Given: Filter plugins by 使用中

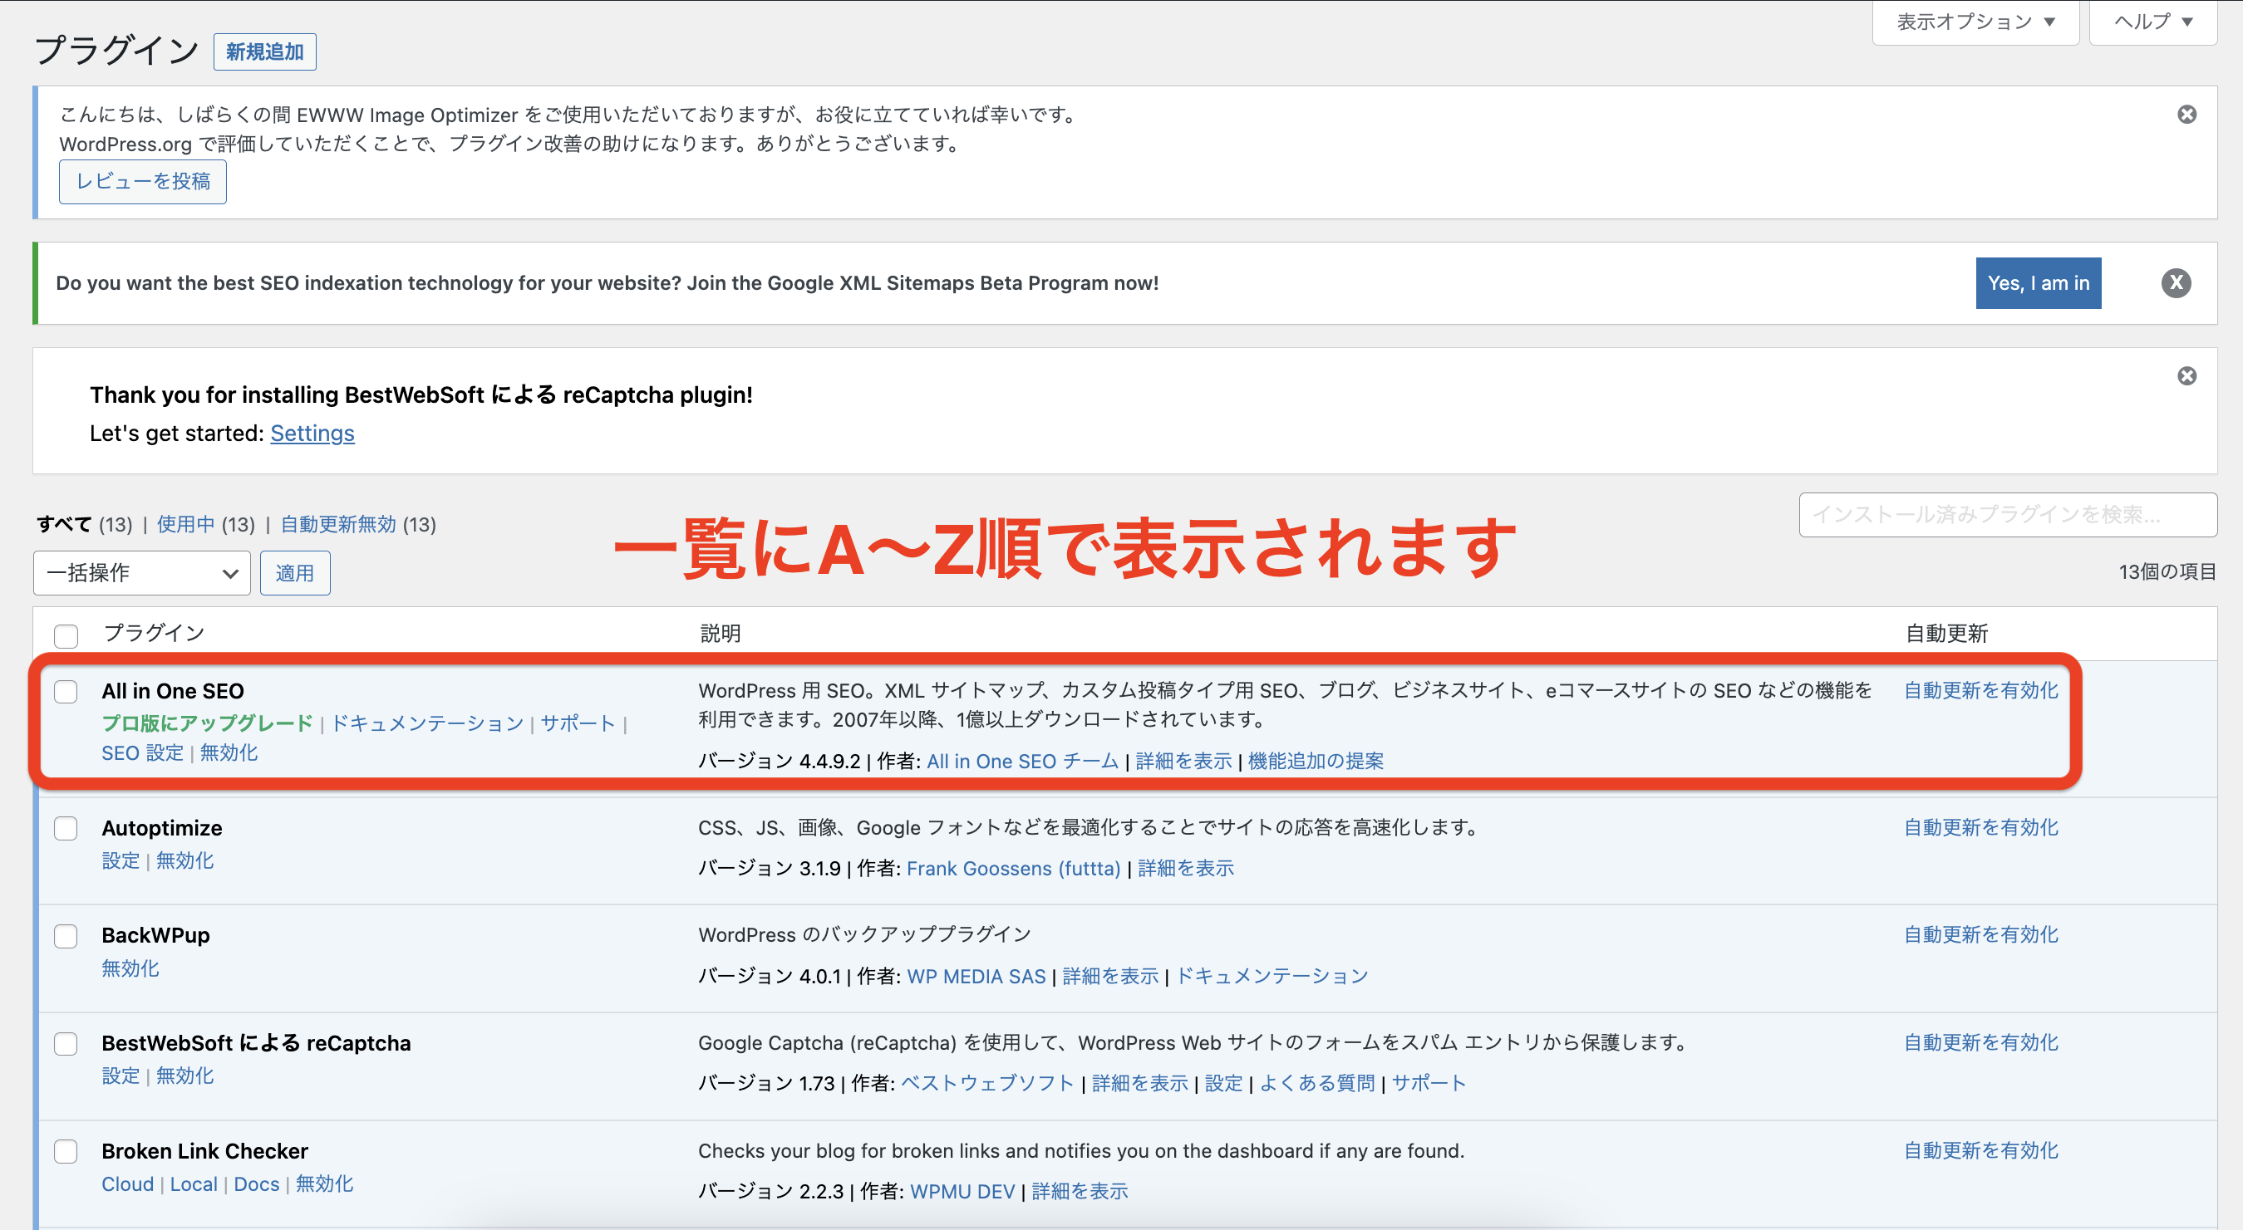Looking at the screenshot, I should tap(185, 525).
